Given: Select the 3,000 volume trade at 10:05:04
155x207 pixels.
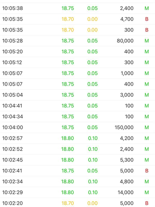Looking at the screenshot, I should point(78,95).
